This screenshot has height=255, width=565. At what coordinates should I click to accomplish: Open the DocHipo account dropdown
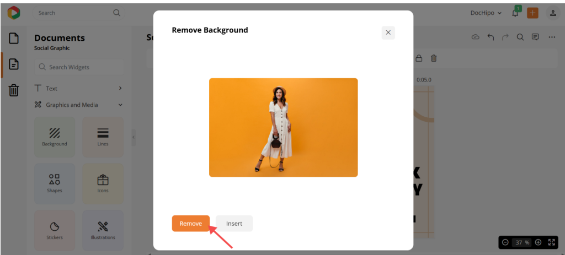[x=486, y=13]
